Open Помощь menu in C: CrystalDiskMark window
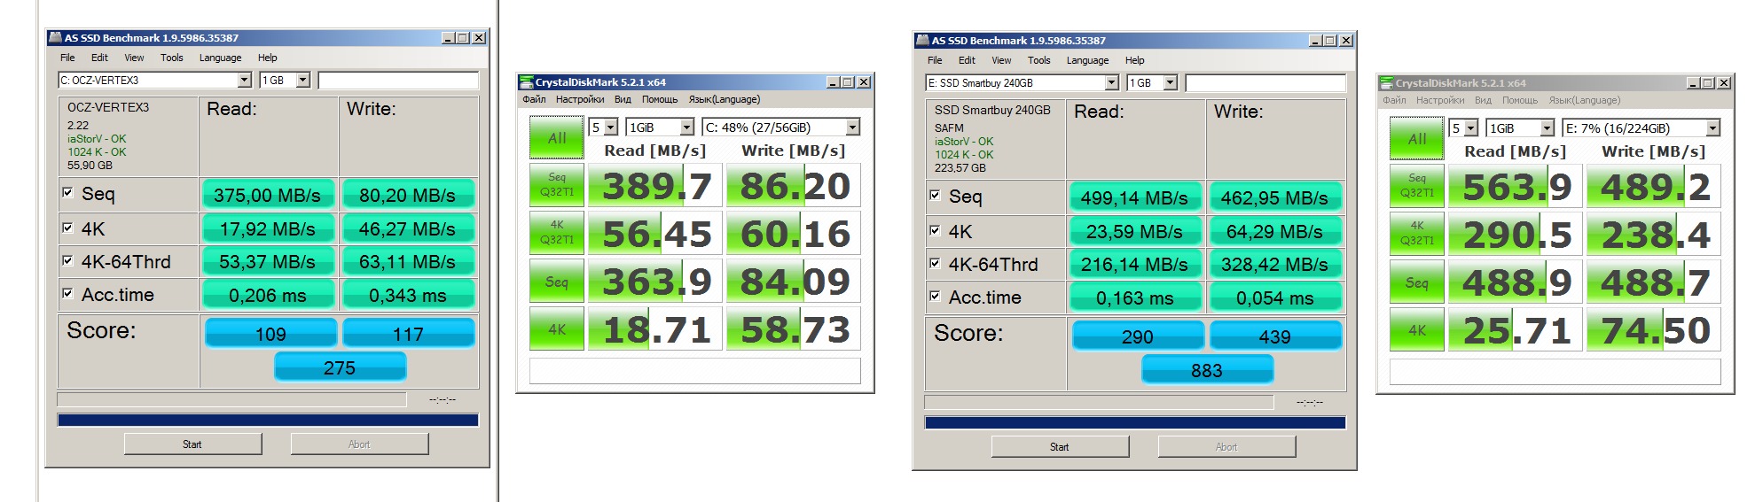This screenshot has height=502, width=1763. 660,99
